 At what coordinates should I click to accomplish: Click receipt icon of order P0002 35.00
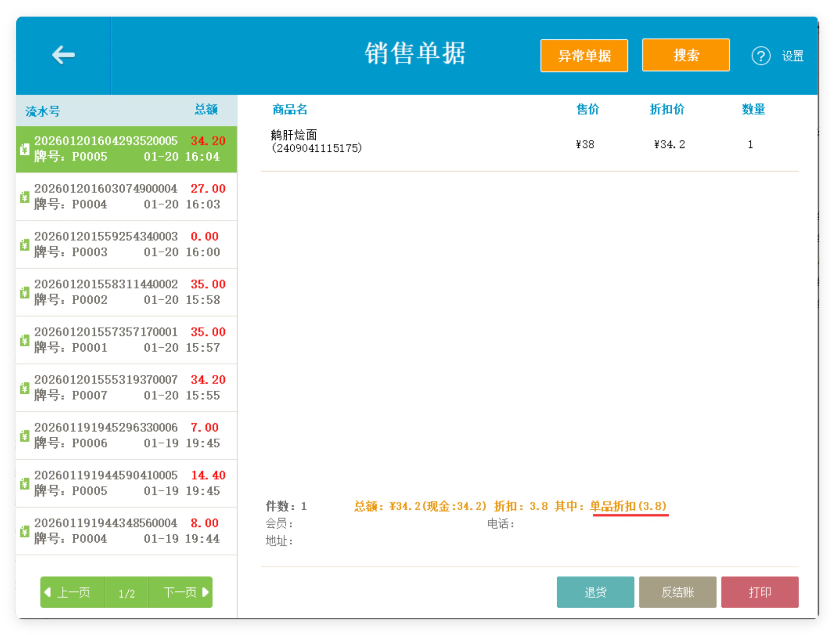click(25, 293)
